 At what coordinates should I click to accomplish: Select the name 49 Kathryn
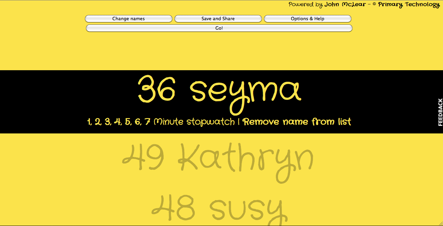click(217, 163)
